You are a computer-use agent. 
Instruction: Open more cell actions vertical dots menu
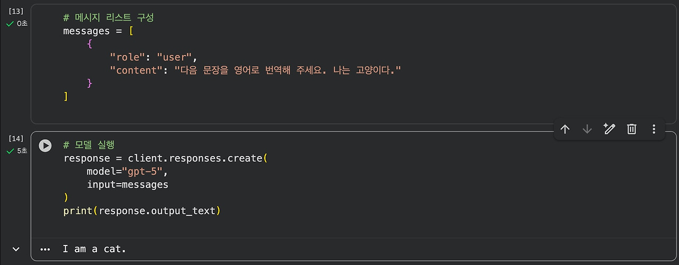coord(654,129)
